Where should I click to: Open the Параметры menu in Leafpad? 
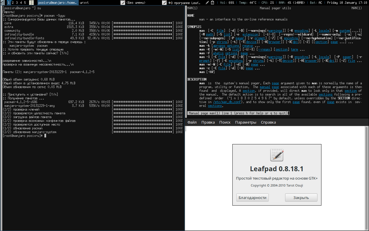[246, 122]
